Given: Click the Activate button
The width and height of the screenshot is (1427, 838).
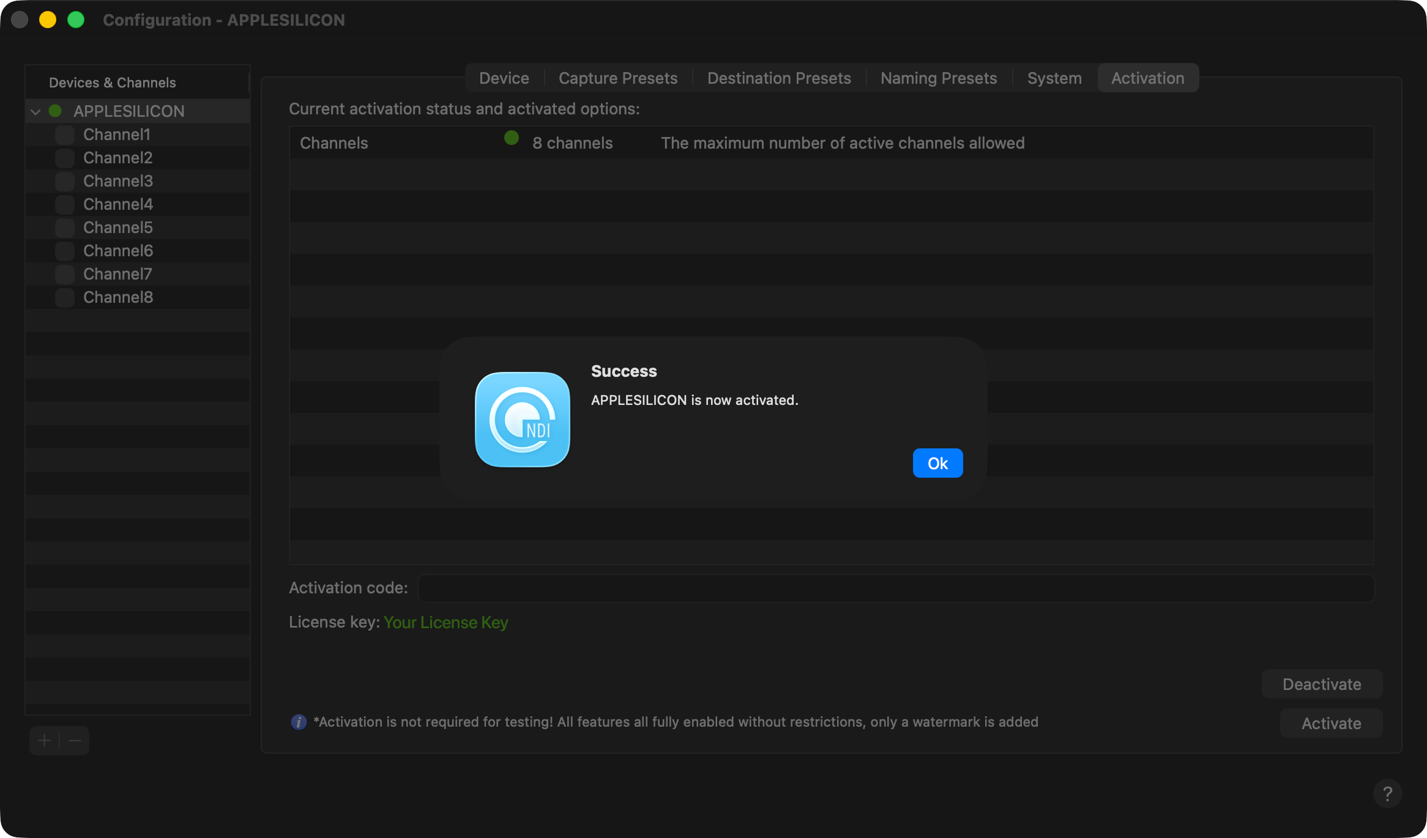Looking at the screenshot, I should [1331, 723].
